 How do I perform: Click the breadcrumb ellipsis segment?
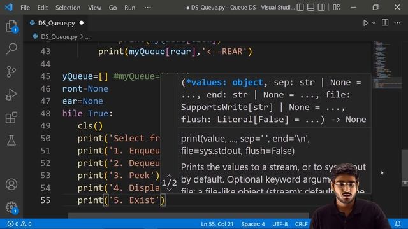pyautogui.click(x=87, y=37)
